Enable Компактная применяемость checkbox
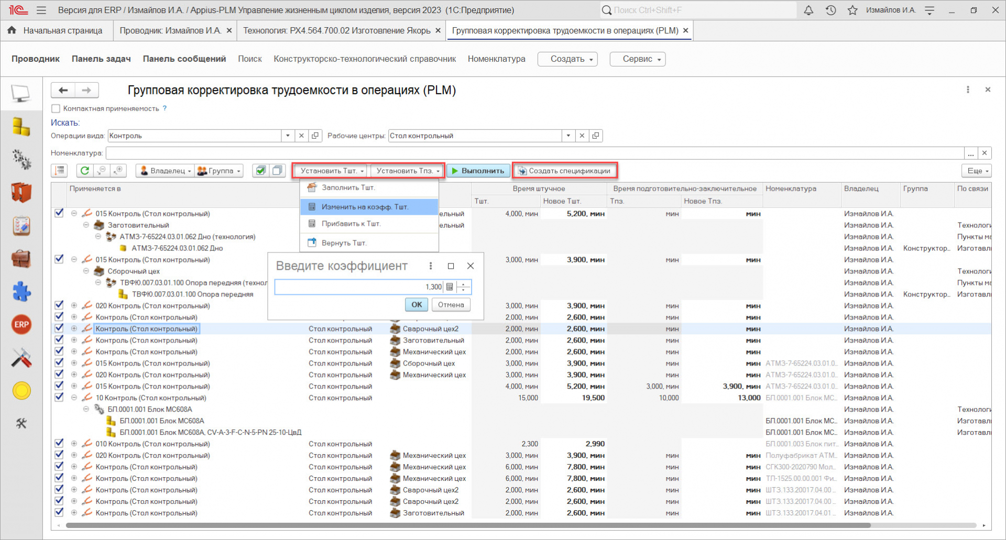The image size is (1006, 540). click(x=56, y=109)
